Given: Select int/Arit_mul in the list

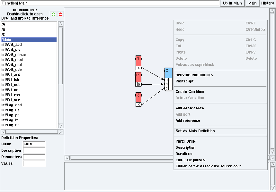Looking at the screenshot, I should pyautogui.click(x=29, y=65).
